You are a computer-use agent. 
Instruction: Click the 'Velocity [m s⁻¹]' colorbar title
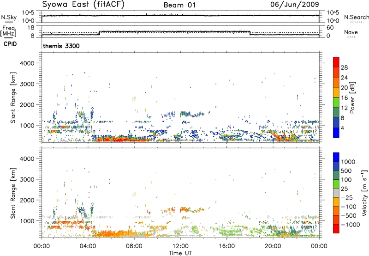coord(364,193)
